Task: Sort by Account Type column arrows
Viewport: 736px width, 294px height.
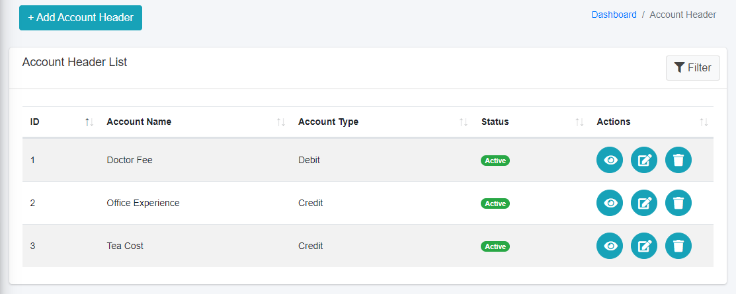Action: click(464, 122)
